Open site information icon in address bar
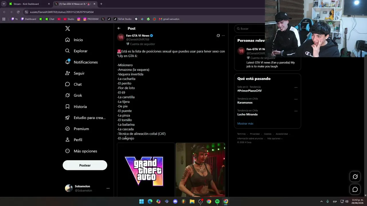This screenshot has width=367, height=206. [x=26, y=12]
